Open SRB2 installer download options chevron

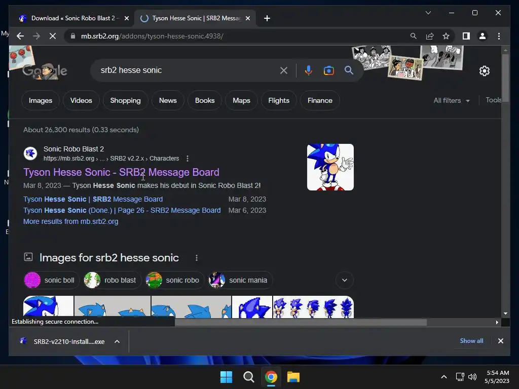click(117, 341)
